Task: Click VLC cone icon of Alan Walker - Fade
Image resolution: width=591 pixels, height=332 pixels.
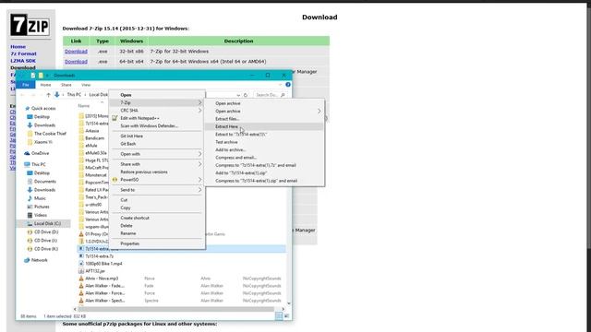Action: [x=81, y=286]
